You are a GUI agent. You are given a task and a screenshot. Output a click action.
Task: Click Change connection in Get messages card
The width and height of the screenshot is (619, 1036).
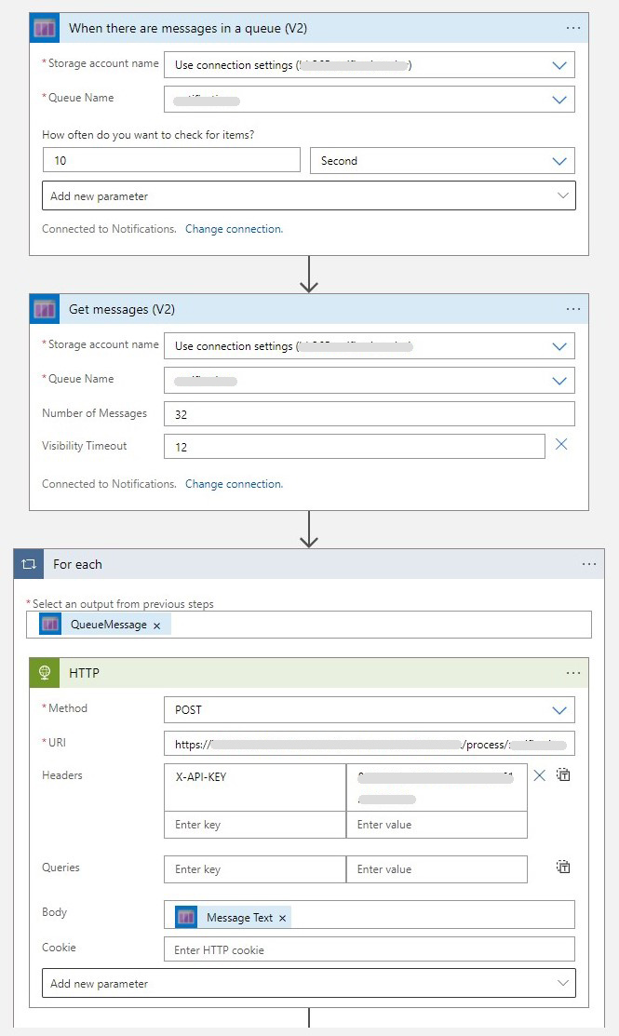coord(234,484)
